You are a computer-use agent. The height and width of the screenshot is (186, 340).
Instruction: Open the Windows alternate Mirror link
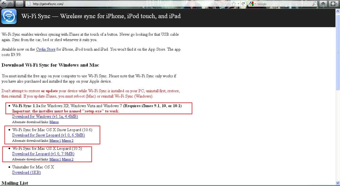[x=54, y=122]
